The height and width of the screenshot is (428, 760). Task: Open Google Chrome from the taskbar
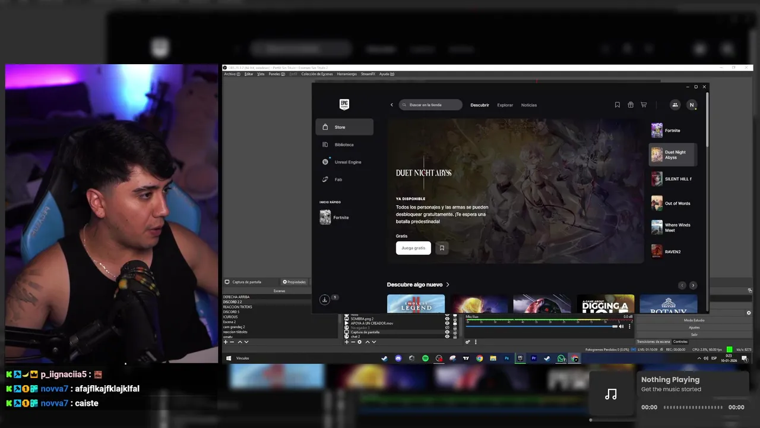pyautogui.click(x=479, y=358)
